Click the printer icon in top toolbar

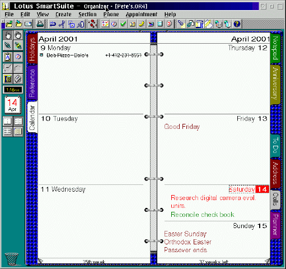pos(40,24)
